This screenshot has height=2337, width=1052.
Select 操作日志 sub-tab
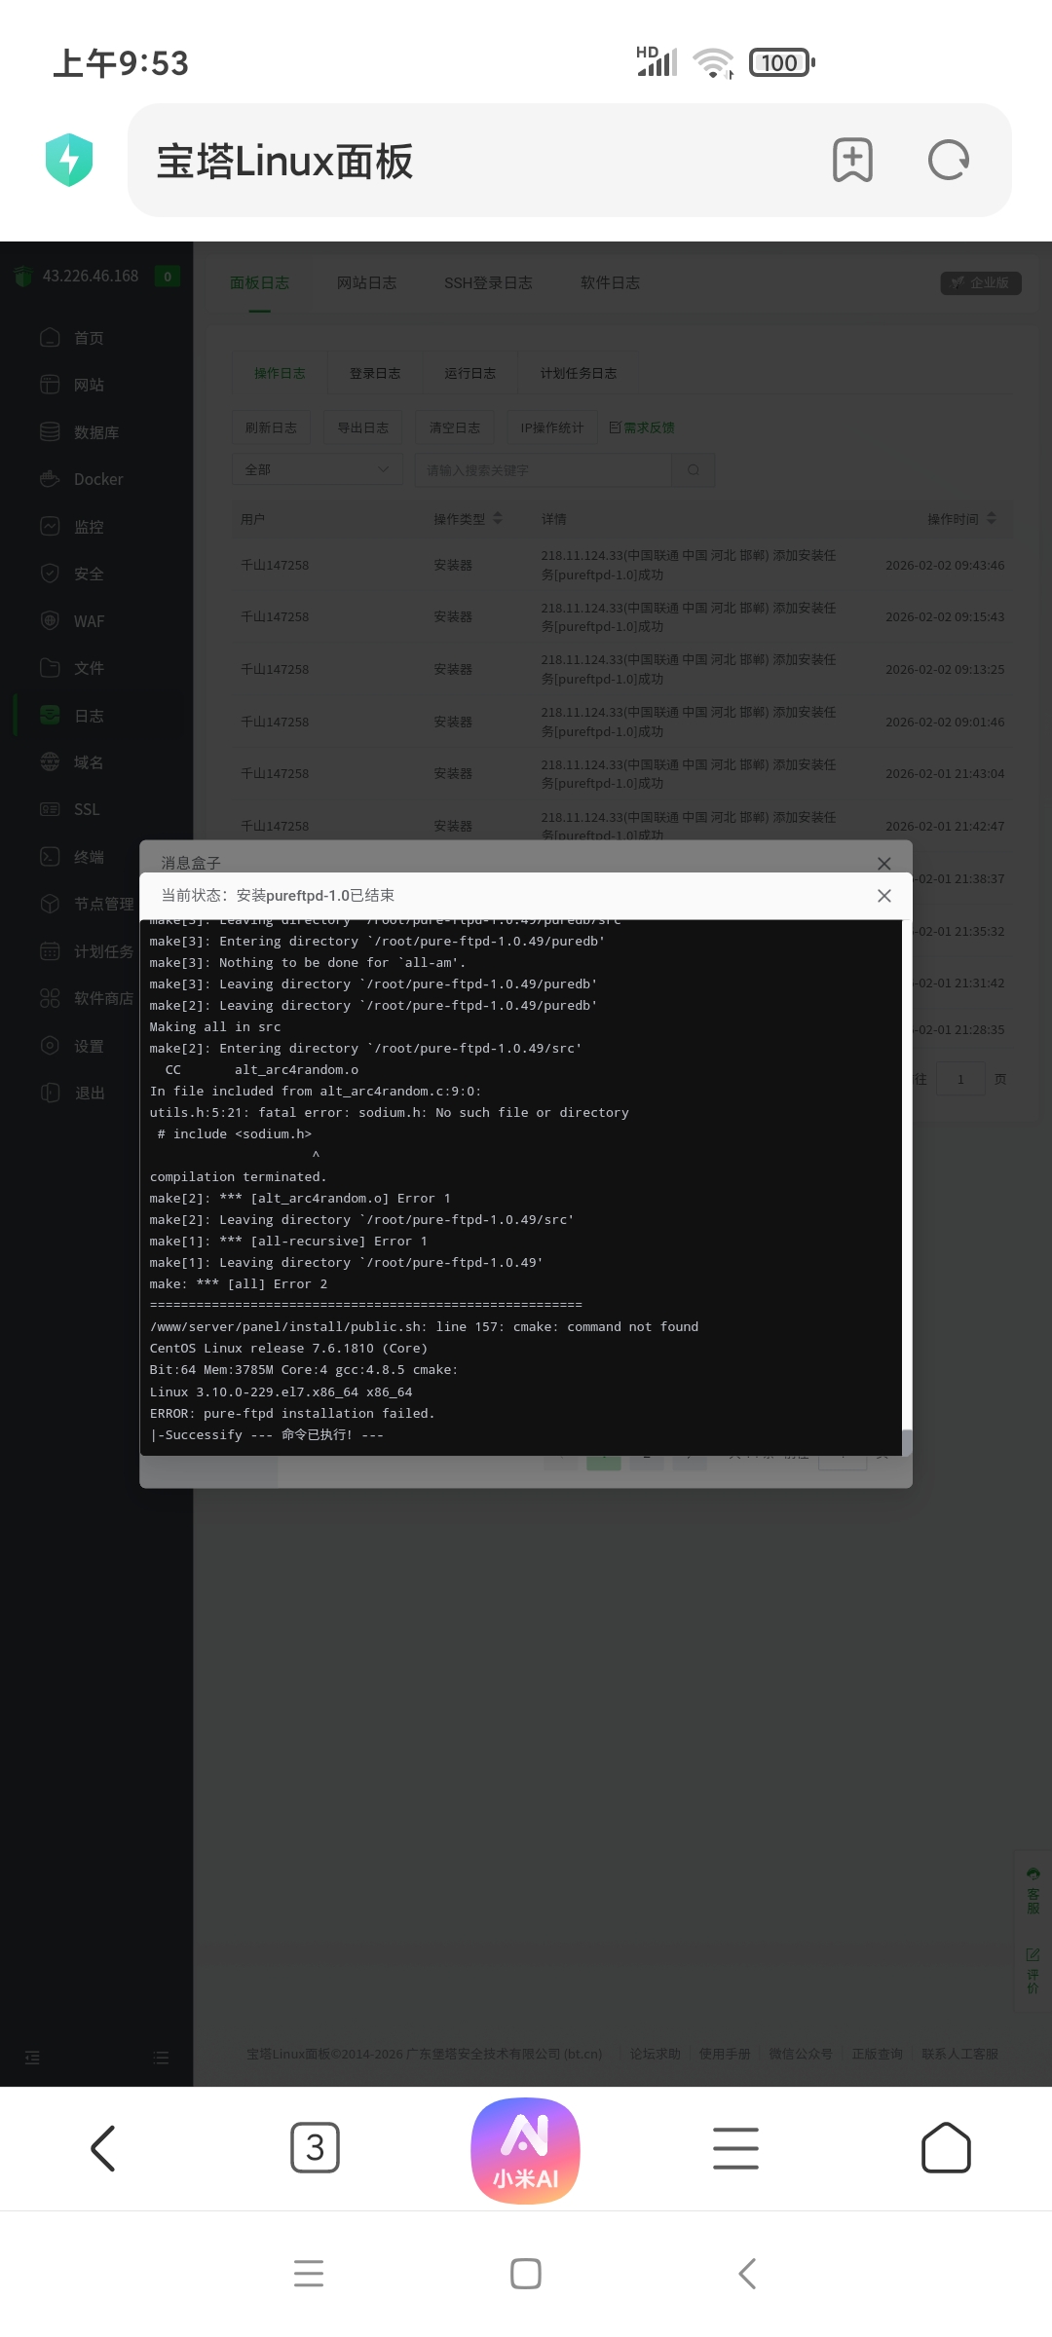(280, 373)
